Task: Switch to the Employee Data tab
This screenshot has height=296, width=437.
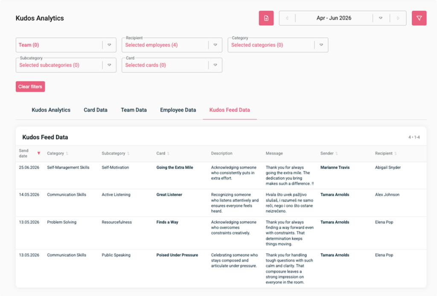Action: [178, 110]
